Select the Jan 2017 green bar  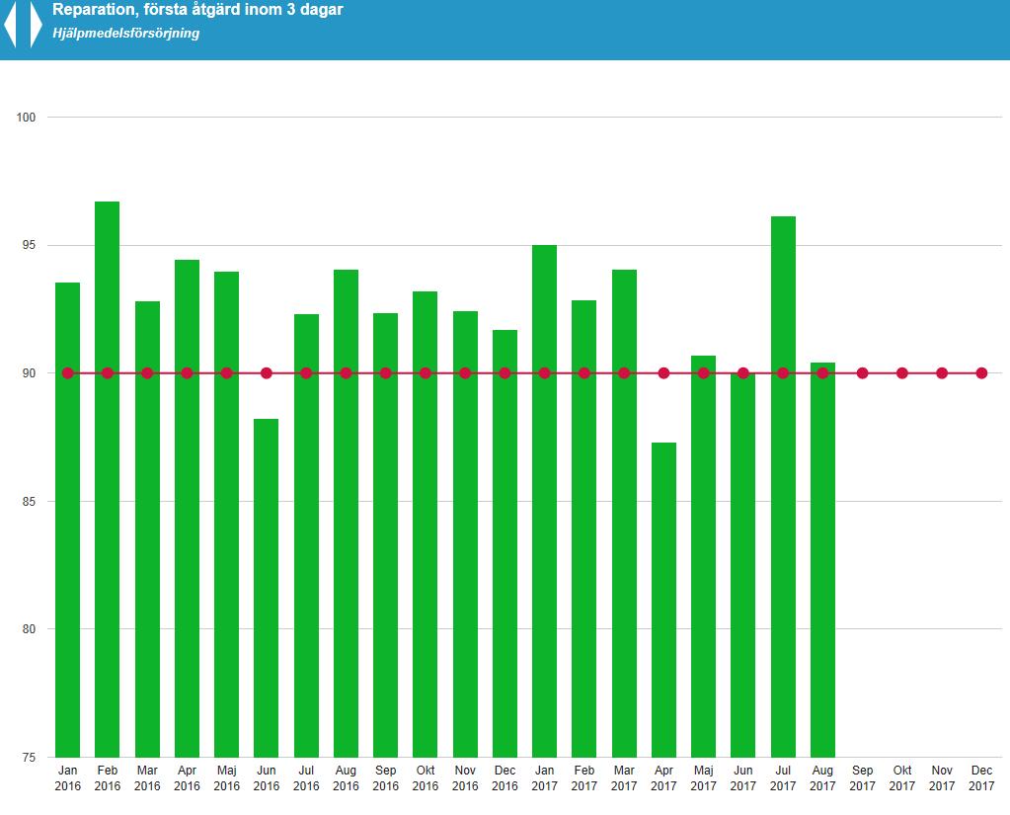pyautogui.click(x=544, y=501)
